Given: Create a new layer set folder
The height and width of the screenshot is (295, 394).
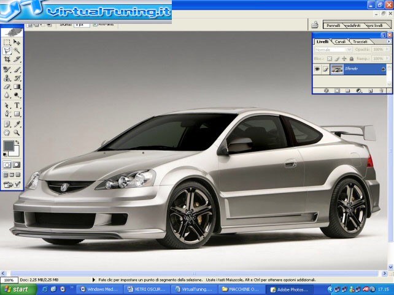Looking at the screenshot, I should click(x=348, y=91).
